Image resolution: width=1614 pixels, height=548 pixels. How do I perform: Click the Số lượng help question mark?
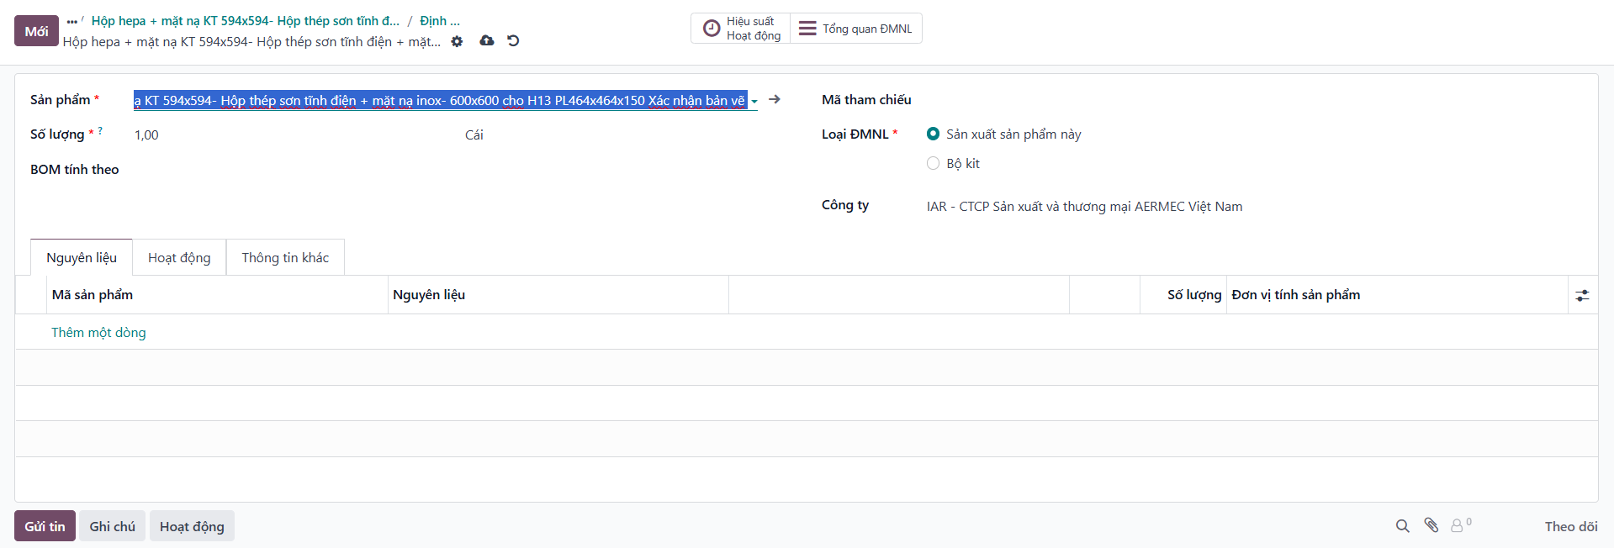coord(100,130)
